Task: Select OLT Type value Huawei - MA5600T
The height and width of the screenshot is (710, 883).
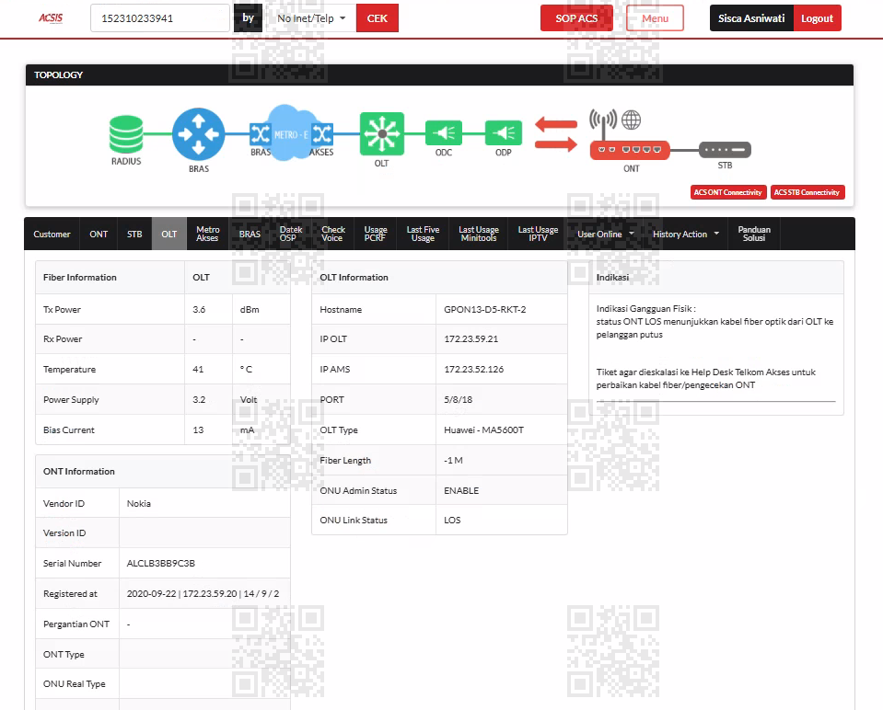Action: 483,429
